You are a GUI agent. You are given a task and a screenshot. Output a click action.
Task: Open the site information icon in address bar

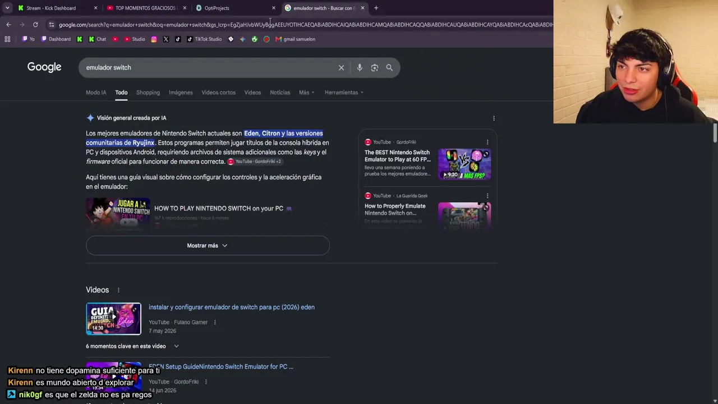click(51, 25)
